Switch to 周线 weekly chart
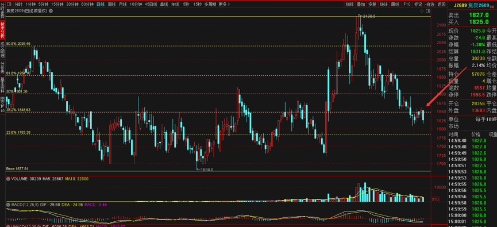The height and width of the screenshot is (227, 497). pyautogui.click(x=111, y=5)
